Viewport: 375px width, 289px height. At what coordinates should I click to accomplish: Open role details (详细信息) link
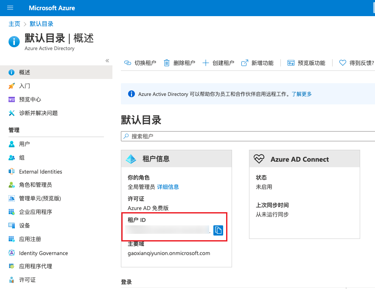point(168,187)
